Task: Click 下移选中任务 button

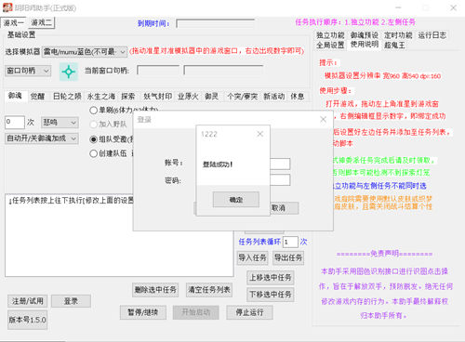Action: pos(271,295)
